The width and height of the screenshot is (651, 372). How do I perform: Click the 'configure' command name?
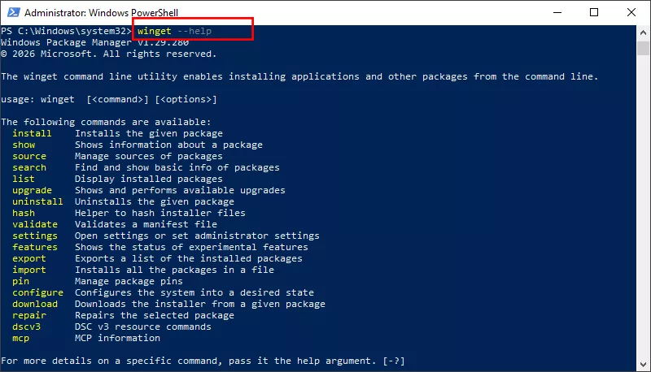point(37,293)
